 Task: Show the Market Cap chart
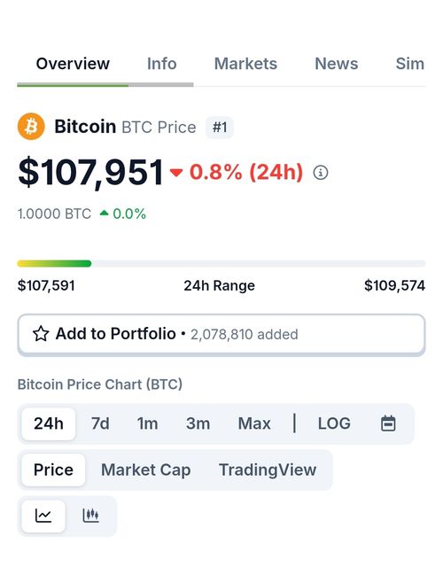point(145,470)
